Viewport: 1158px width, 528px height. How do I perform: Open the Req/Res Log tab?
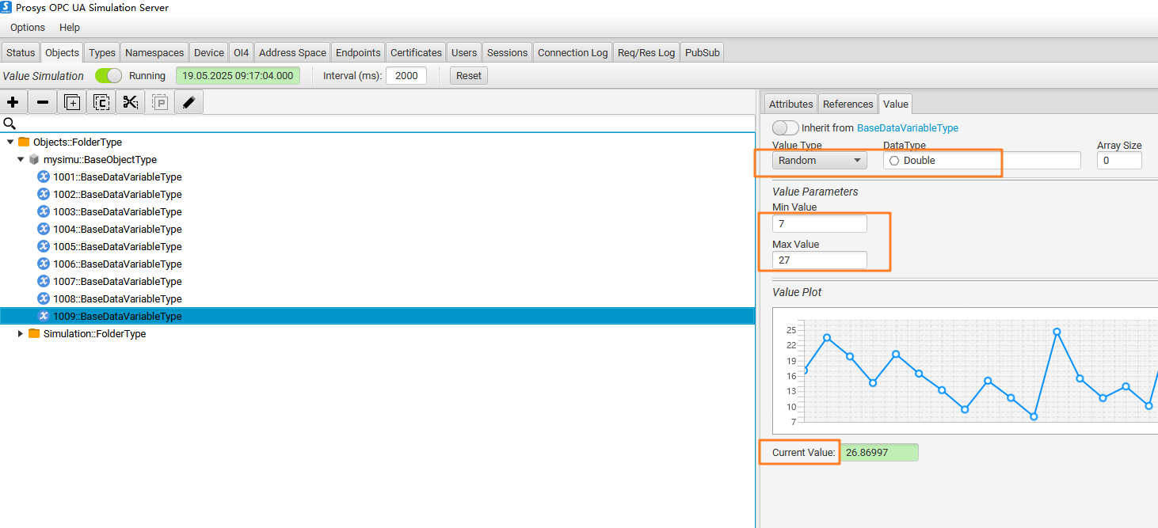click(x=646, y=52)
